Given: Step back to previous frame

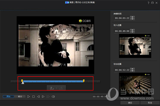Looking at the screenshot, I should [38, 97].
